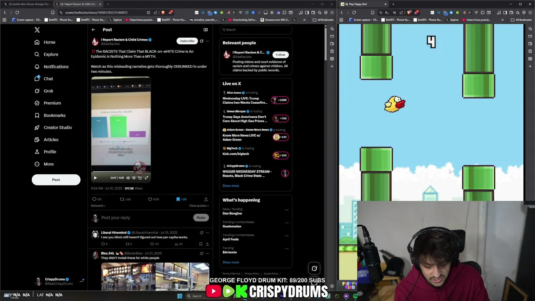Click the X logo in sidebar
535x301 pixels.
[37, 30]
